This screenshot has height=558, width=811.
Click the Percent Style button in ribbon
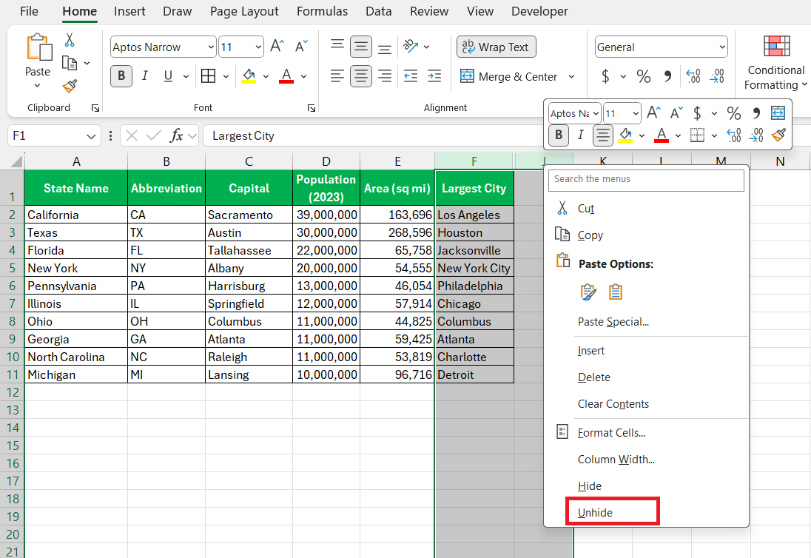pos(644,76)
